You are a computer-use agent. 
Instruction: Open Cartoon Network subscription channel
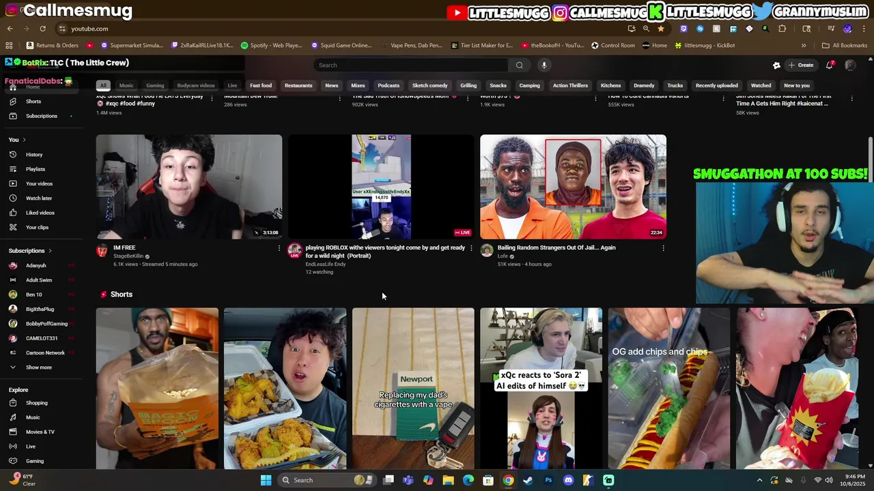click(x=45, y=353)
